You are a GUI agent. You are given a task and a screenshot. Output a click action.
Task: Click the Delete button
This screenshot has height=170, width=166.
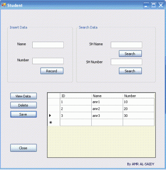(23, 105)
